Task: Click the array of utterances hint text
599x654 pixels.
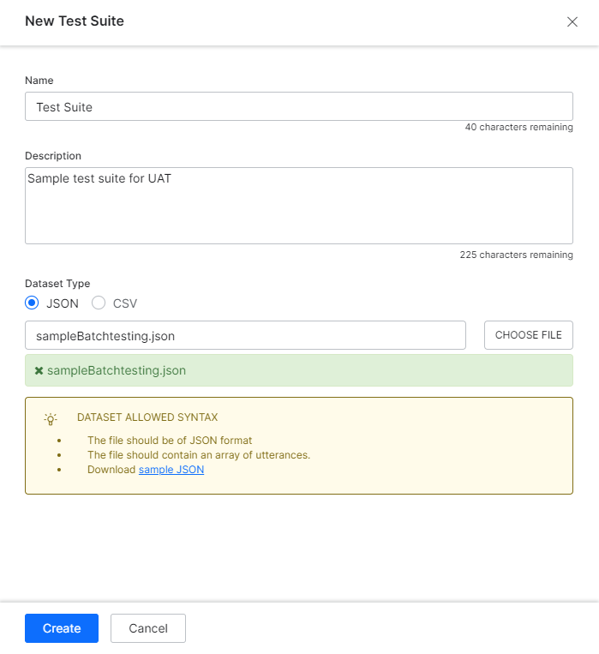Action: tap(198, 455)
